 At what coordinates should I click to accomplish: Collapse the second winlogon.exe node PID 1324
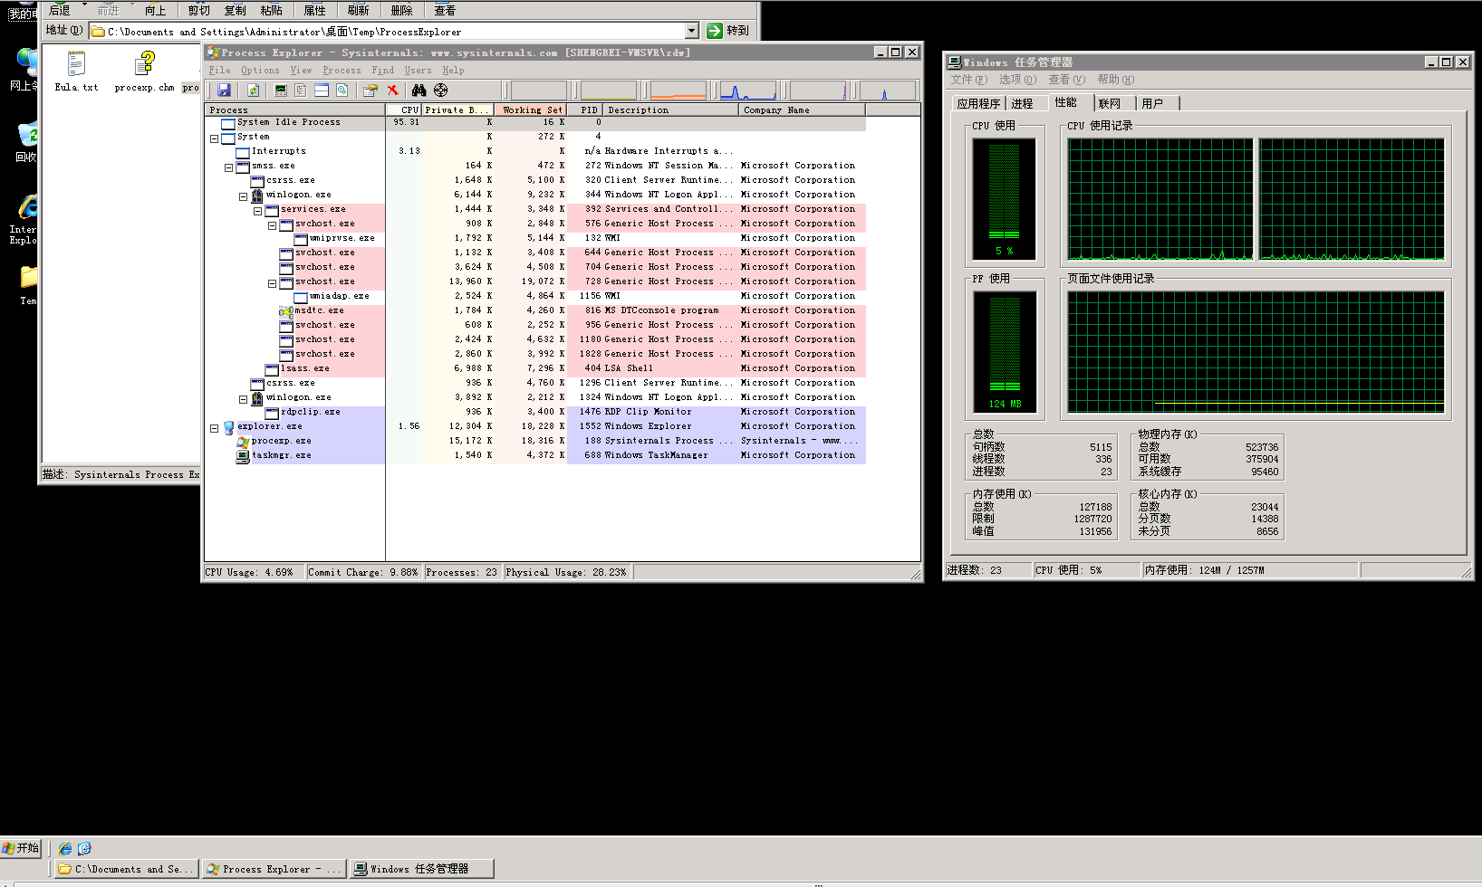pyautogui.click(x=244, y=399)
